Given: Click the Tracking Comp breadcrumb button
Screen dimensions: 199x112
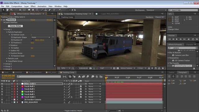Looking at the screenshot, I should (x=67, y=17).
